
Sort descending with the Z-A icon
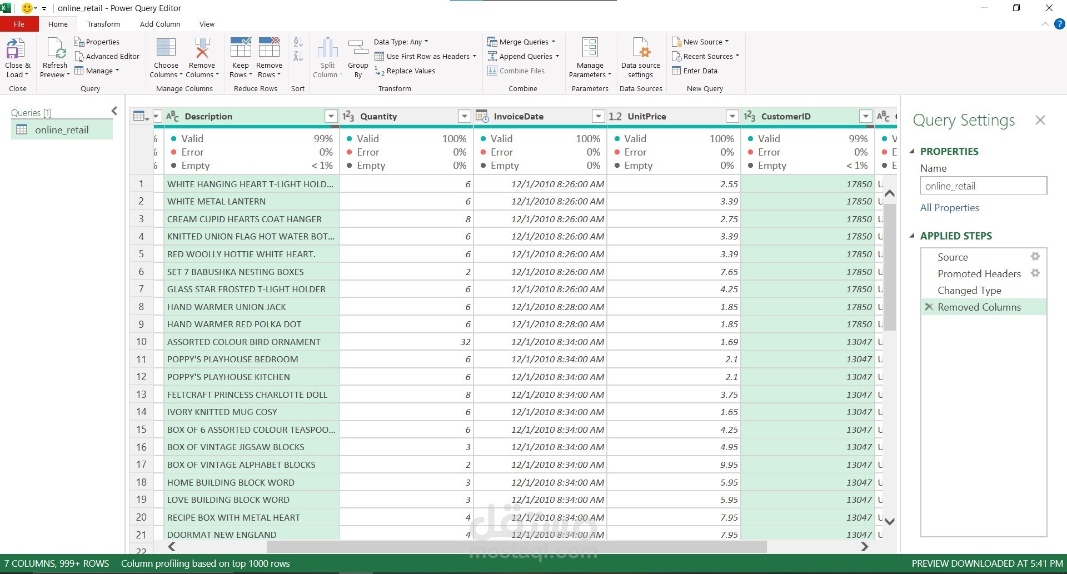coord(298,56)
